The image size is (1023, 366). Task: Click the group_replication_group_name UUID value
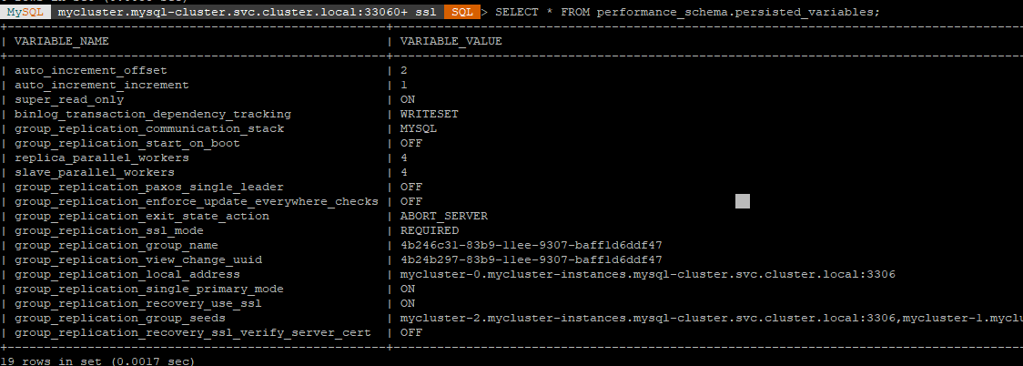pos(532,245)
